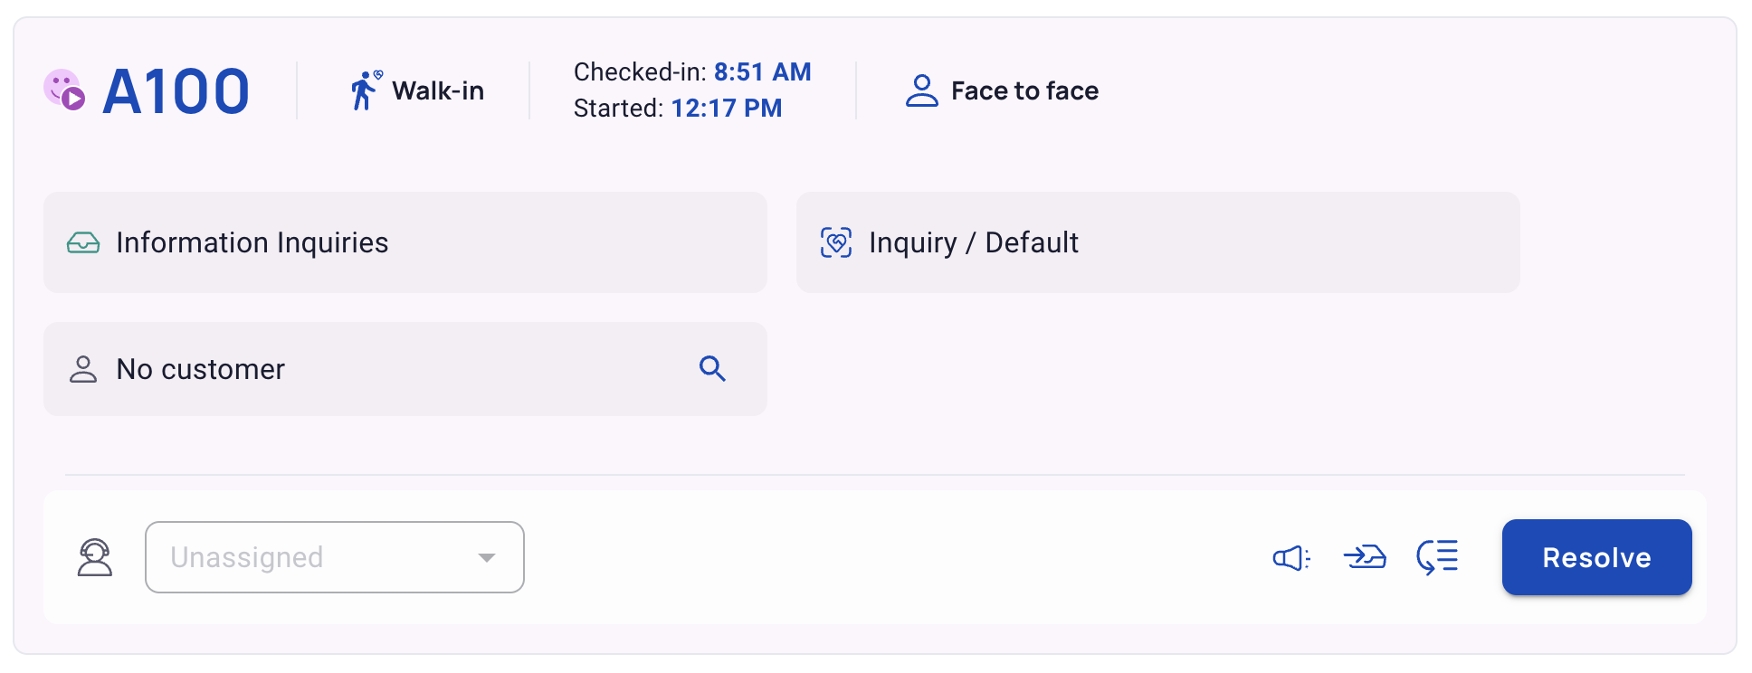Search for a customer with magnifier icon
Image resolution: width=1752 pixels, height=673 pixels.
(x=712, y=369)
